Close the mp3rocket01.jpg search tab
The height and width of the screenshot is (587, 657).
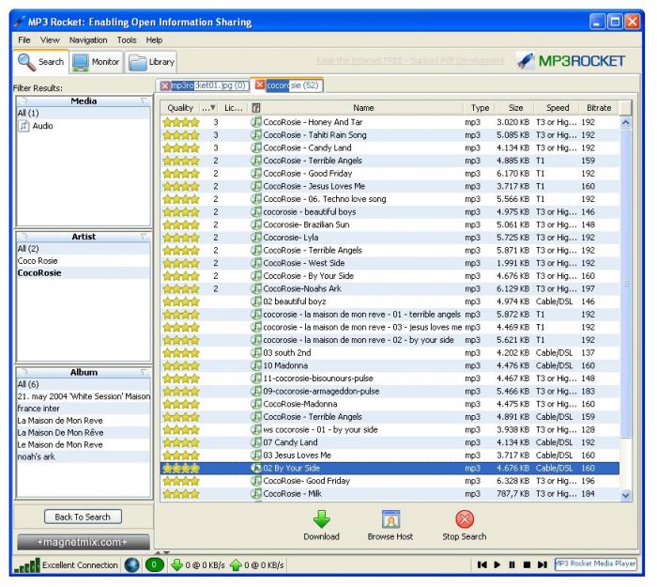[x=165, y=86]
